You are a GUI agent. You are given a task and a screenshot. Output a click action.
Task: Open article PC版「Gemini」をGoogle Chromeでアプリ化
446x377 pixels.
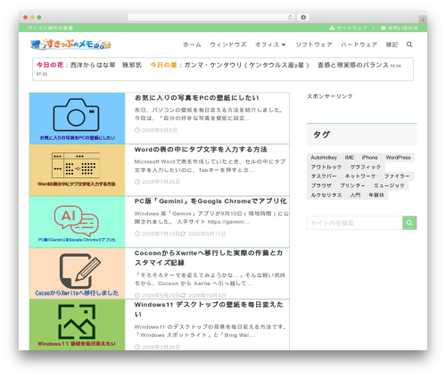(x=211, y=201)
